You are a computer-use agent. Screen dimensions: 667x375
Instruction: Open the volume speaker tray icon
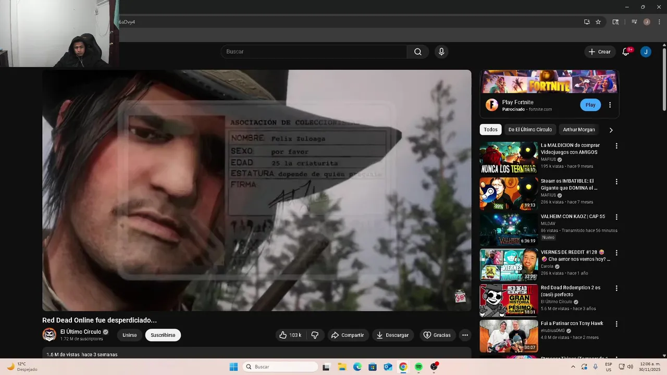pos(631,367)
